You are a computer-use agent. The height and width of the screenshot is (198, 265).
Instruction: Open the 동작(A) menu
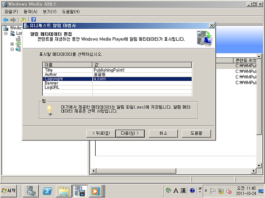(31, 12)
